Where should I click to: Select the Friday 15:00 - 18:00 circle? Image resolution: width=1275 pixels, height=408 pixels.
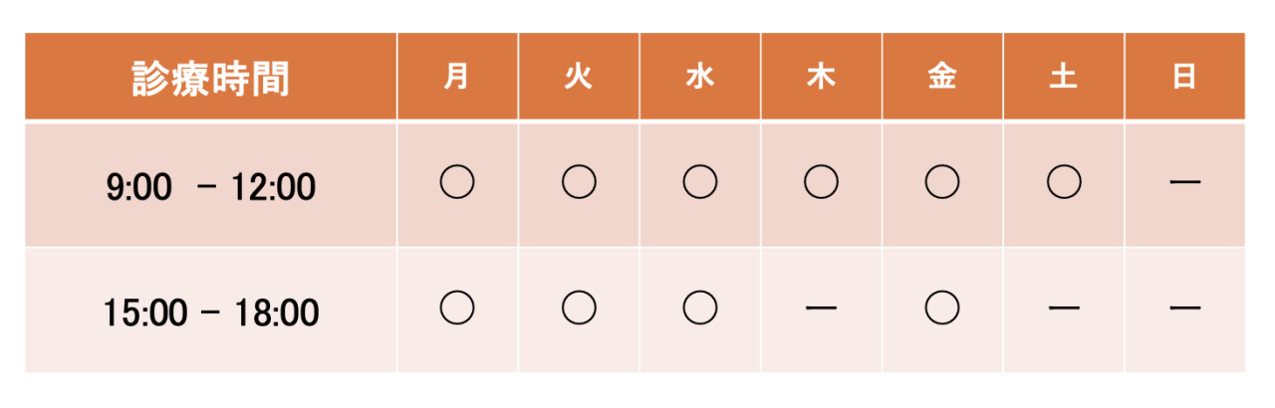click(x=942, y=308)
